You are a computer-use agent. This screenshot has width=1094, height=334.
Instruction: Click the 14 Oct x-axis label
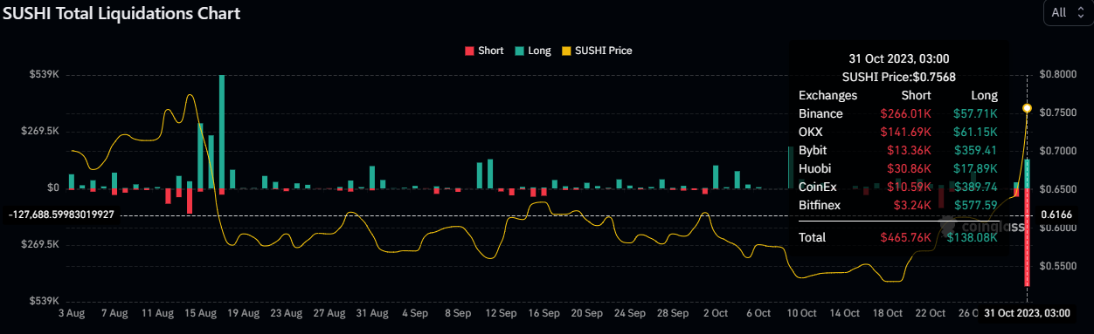click(x=845, y=312)
